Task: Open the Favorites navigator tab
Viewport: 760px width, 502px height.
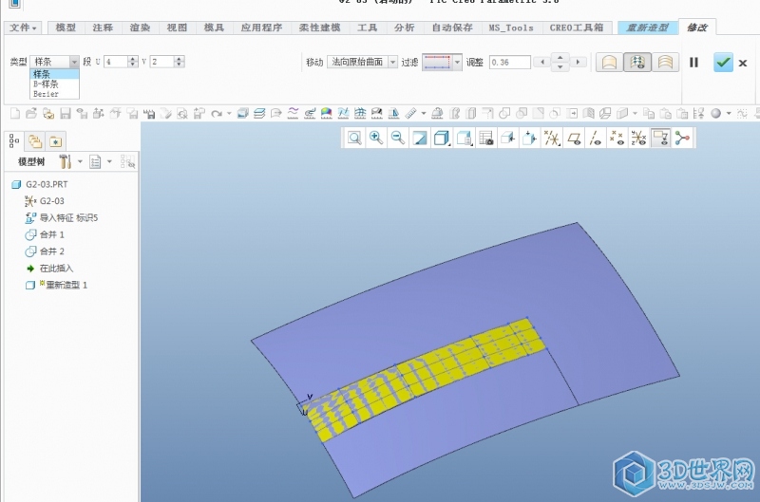Action: (x=56, y=141)
